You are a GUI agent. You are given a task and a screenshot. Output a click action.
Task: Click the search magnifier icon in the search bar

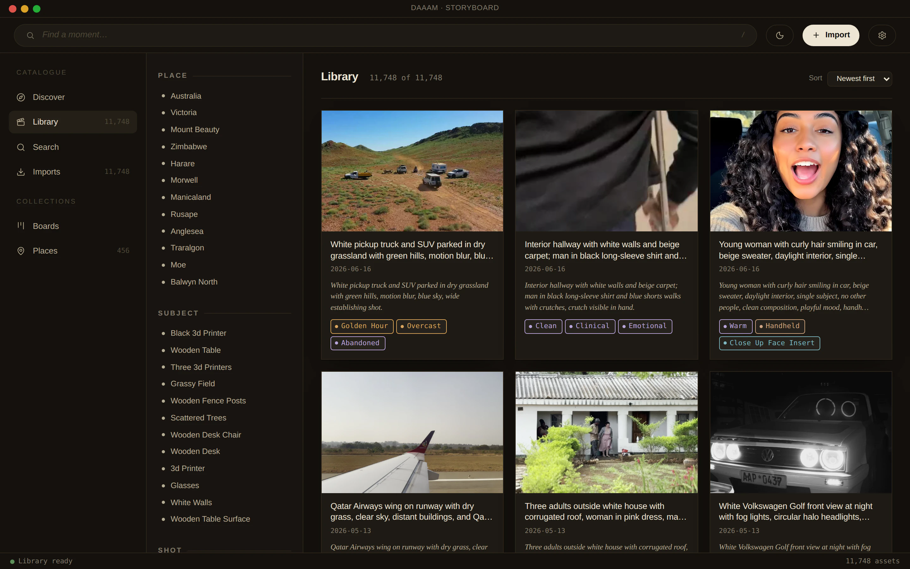tap(30, 35)
